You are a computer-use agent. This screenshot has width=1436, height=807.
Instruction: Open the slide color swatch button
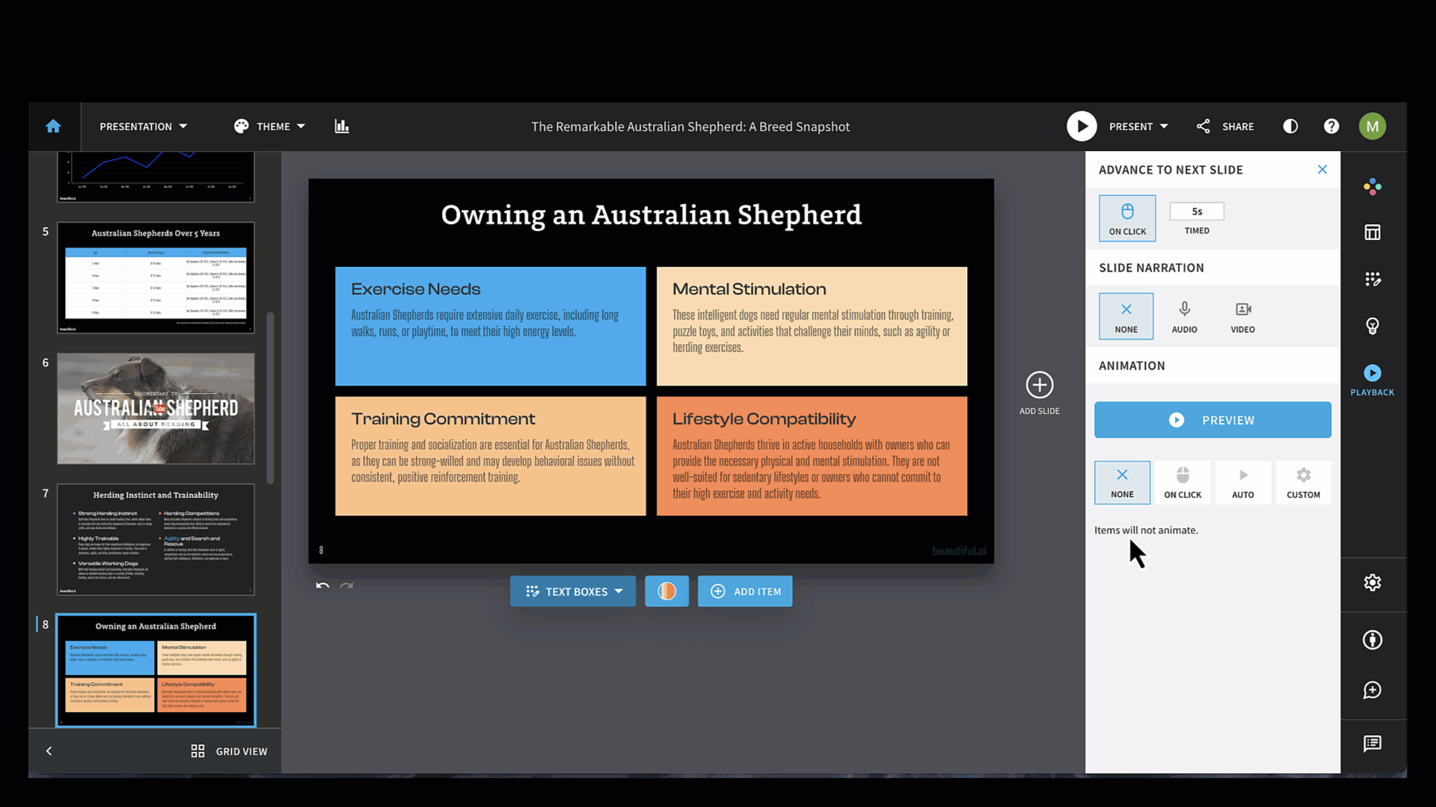point(666,591)
